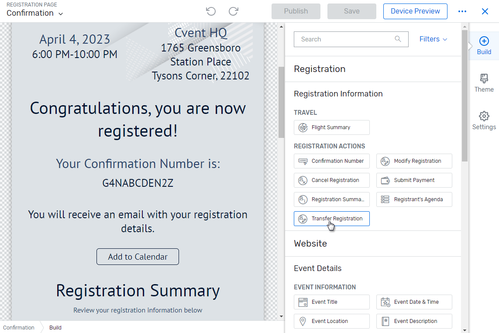Open the Settings panel
The image size is (499, 333).
pyautogui.click(x=484, y=120)
